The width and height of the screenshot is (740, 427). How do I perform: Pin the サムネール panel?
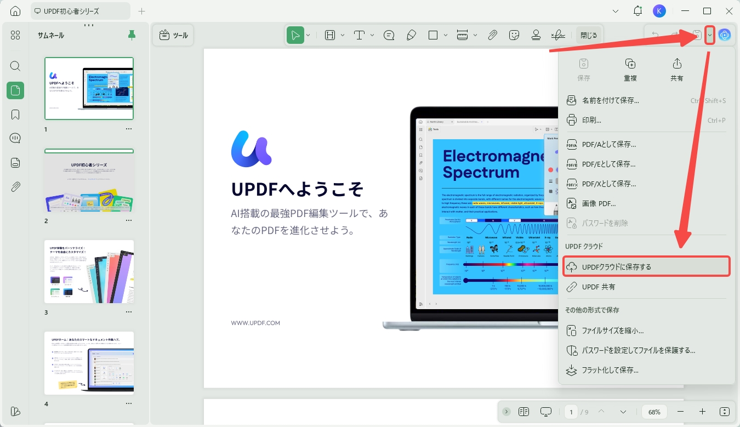pyautogui.click(x=132, y=35)
